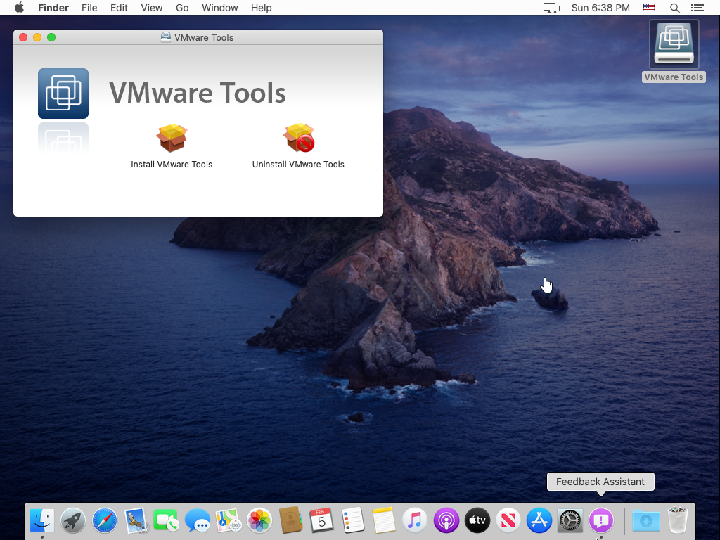The width and height of the screenshot is (720, 540).
Task: Launch Photos app from the Dock
Action: (259, 520)
